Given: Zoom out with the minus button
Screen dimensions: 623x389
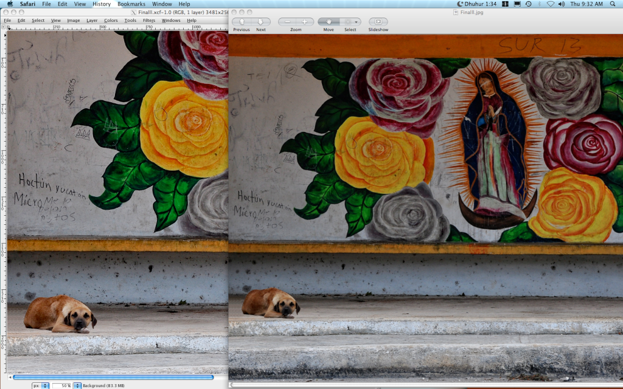Looking at the screenshot, I should click(287, 22).
